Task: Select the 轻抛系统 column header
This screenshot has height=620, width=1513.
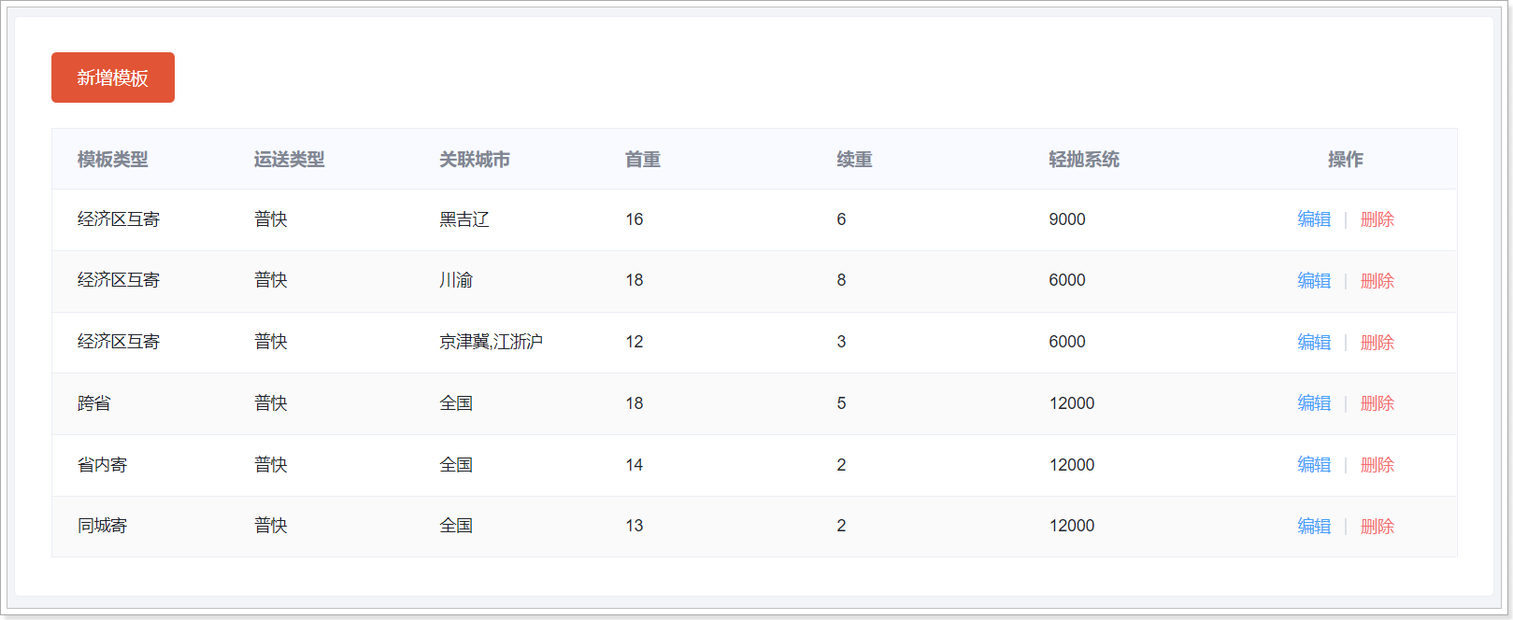Action: click(1084, 160)
